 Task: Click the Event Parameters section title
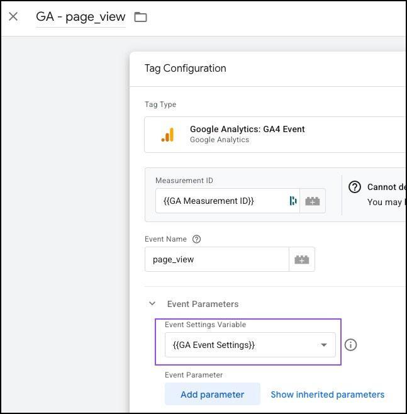tap(203, 304)
